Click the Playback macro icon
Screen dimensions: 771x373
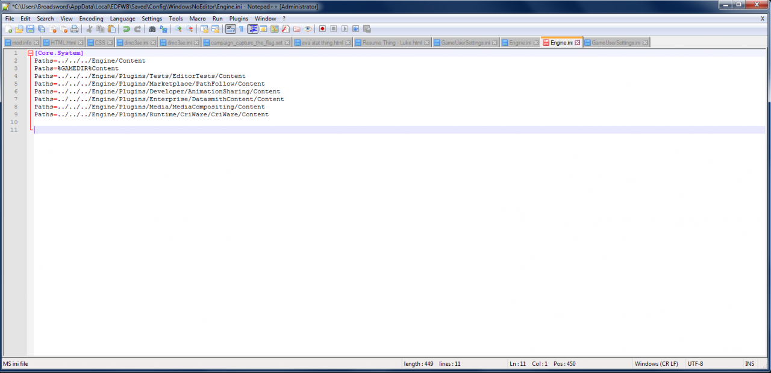pyautogui.click(x=345, y=29)
